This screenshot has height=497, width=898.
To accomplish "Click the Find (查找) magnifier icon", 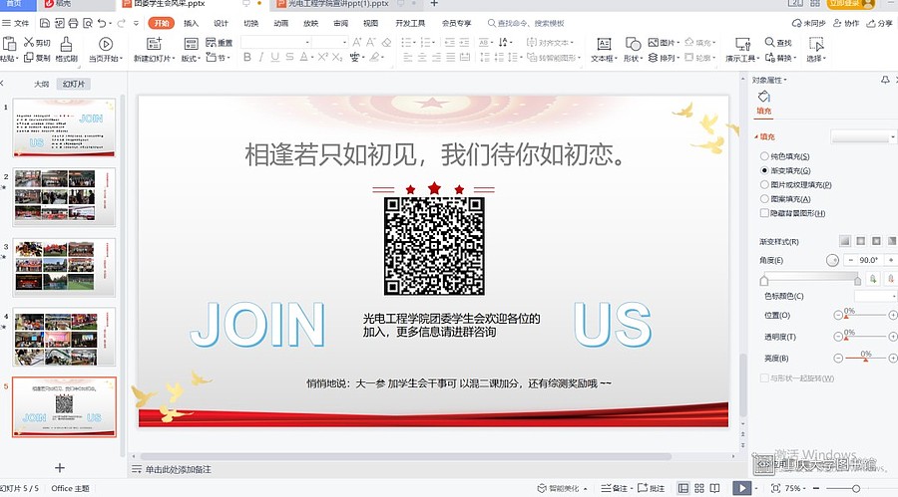I will (769, 42).
